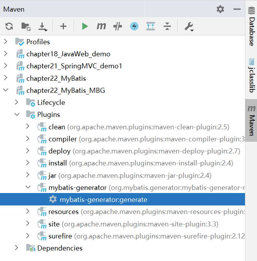Viewport: 257px width, 261px height.
Task: Click install plugin name text
Action: click(x=58, y=163)
